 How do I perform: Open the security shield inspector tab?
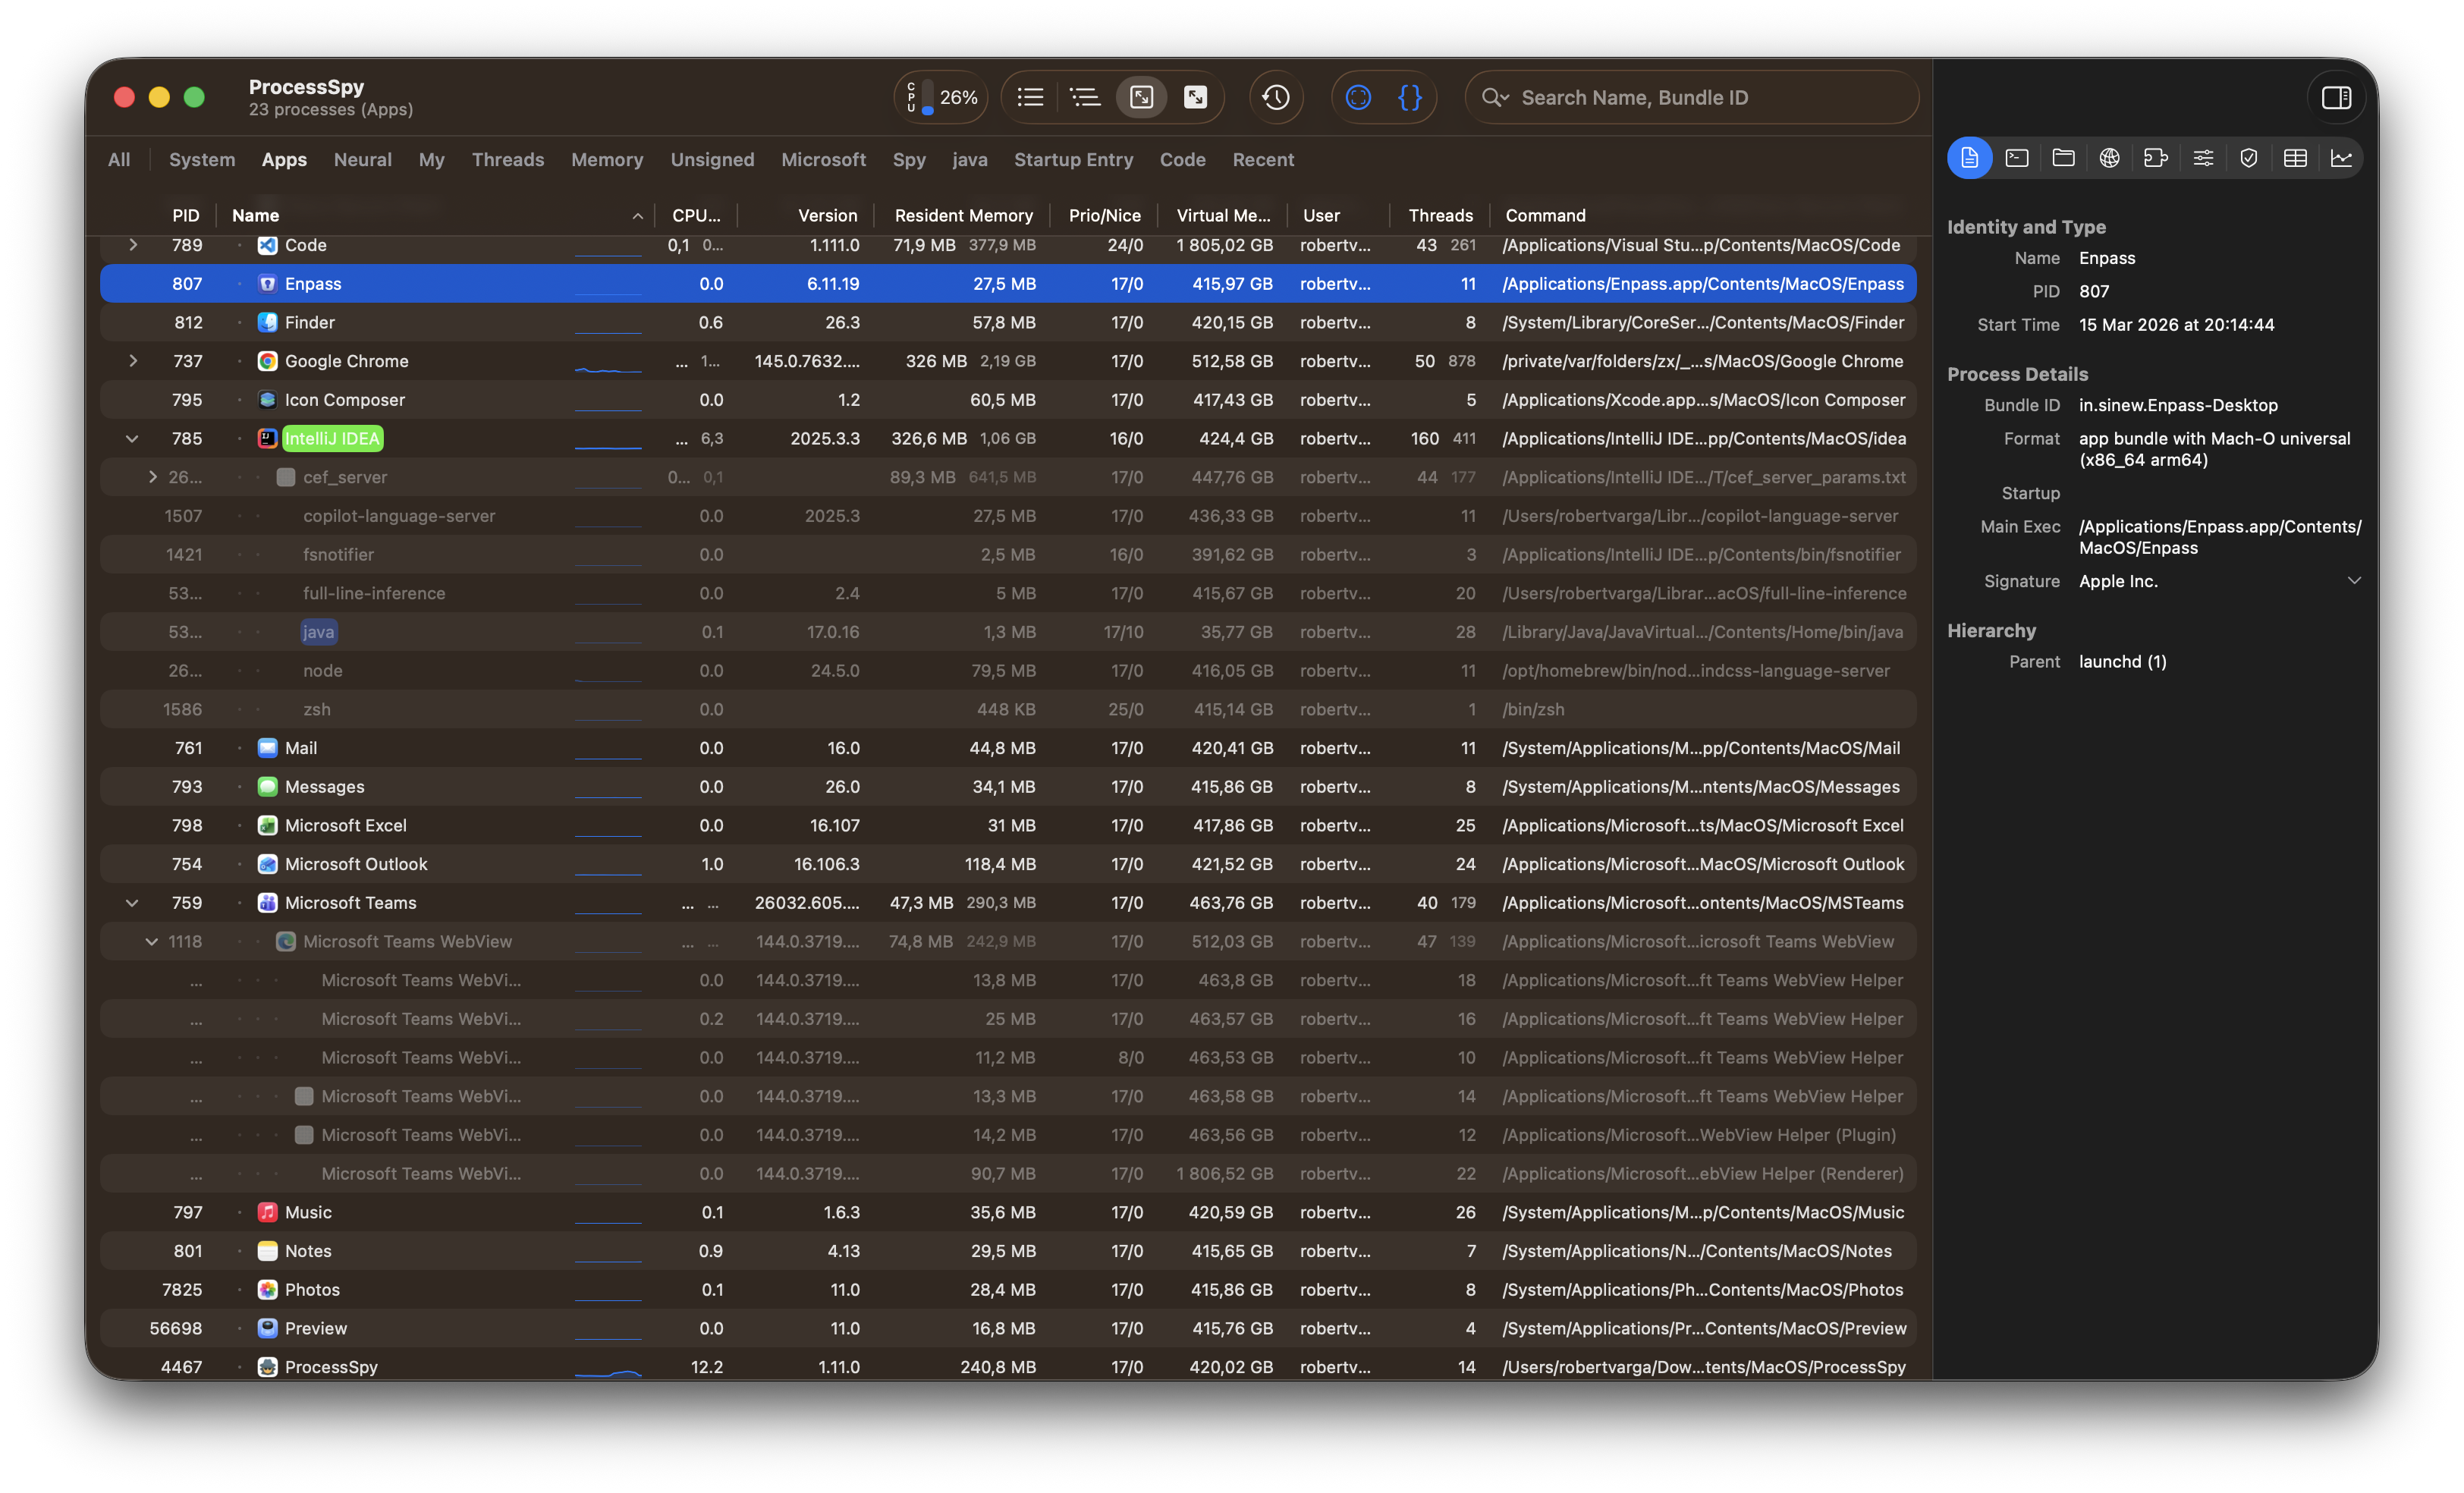pos(2249,158)
